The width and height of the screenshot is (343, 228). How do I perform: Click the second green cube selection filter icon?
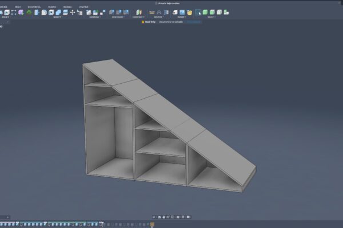[x=212, y=12]
